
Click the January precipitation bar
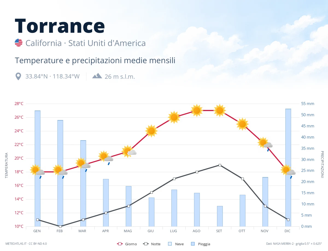[x=37, y=168]
